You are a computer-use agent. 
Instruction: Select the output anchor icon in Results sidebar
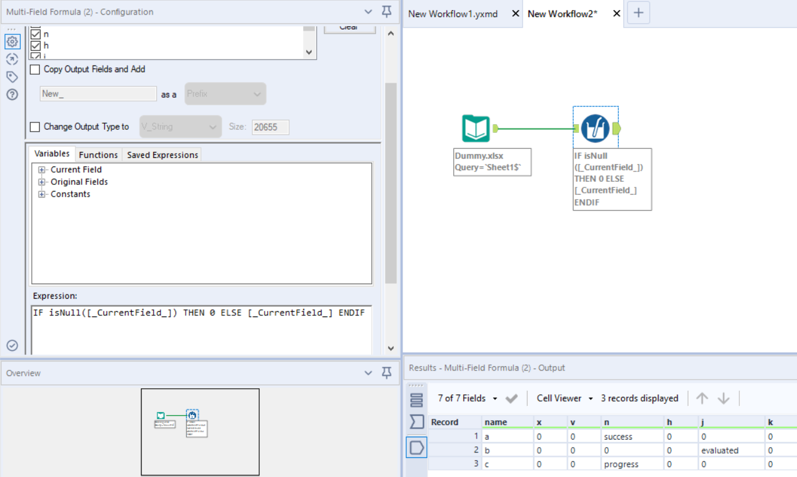[x=417, y=448]
